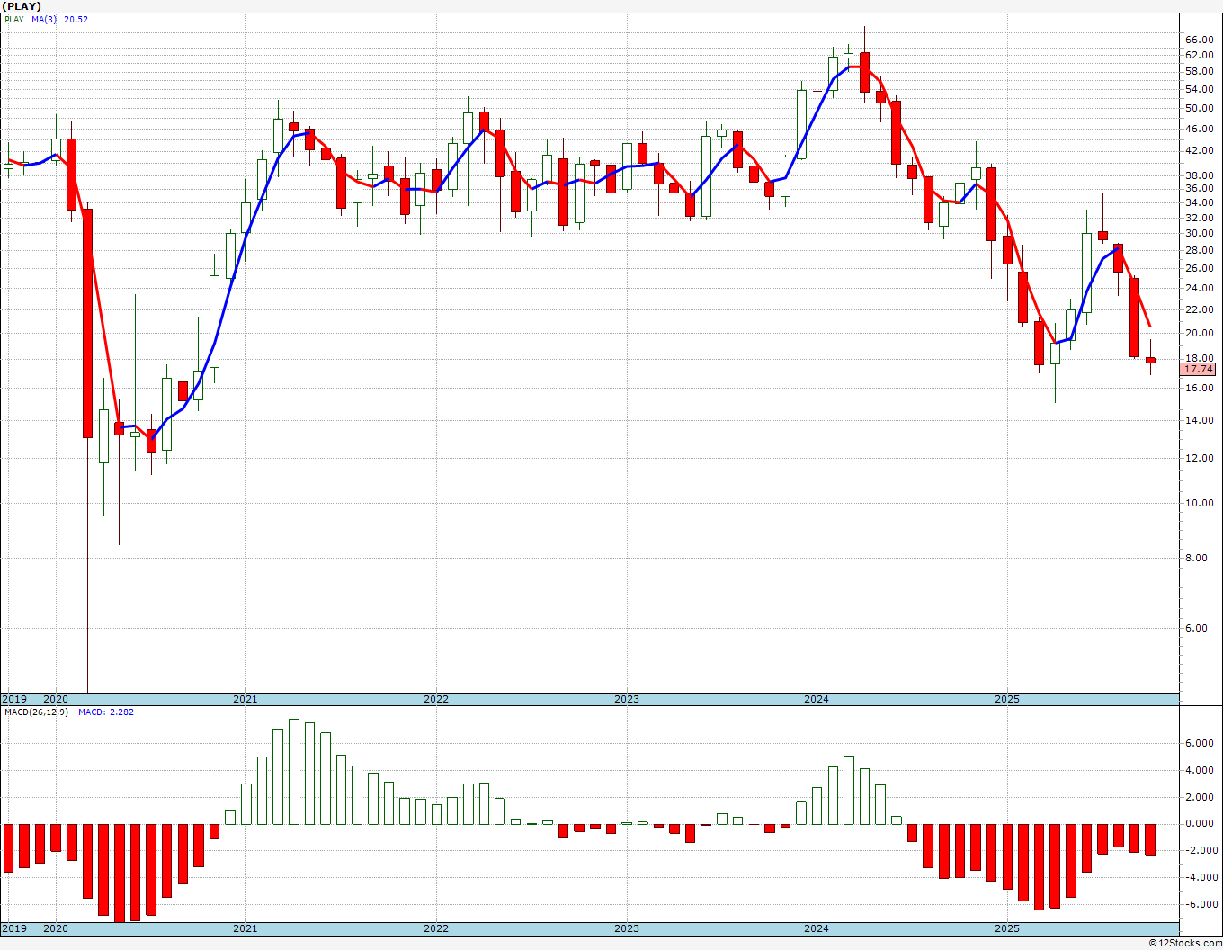Click the "MA(3)" moving average legend label
This screenshot has height=950, width=1223.
coord(44,19)
